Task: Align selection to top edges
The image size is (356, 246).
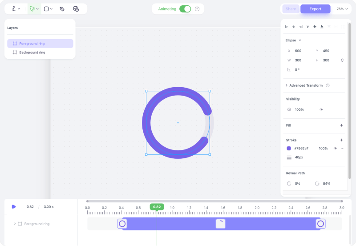Action: 307,27
